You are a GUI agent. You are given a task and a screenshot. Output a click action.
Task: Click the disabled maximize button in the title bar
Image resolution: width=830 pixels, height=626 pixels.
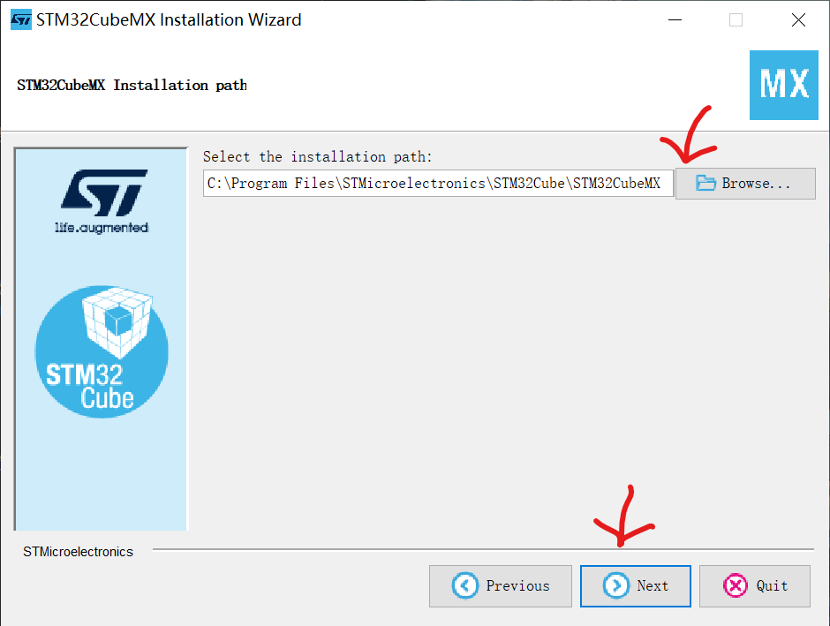(x=736, y=20)
